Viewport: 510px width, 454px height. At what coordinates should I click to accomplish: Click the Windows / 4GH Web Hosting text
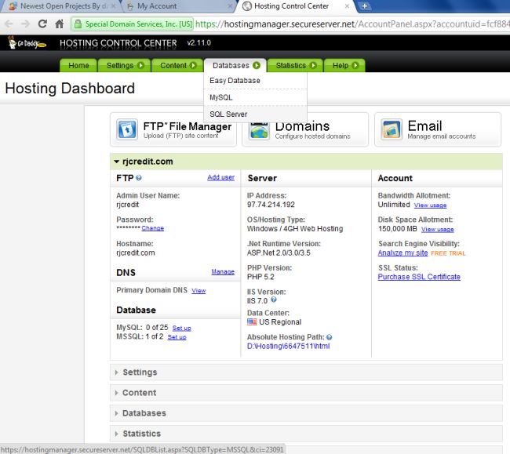(x=295, y=229)
